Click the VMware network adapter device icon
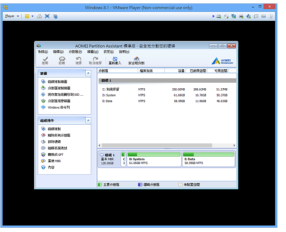The width and height of the screenshot is (286, 232). pos(234,16)
